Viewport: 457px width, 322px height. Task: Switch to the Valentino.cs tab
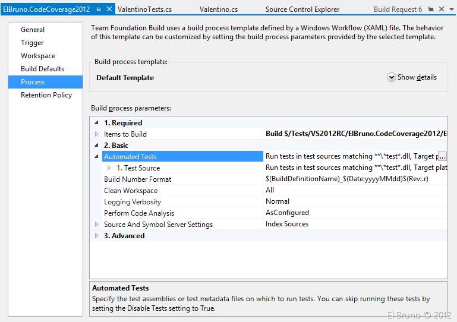point(218,10)
